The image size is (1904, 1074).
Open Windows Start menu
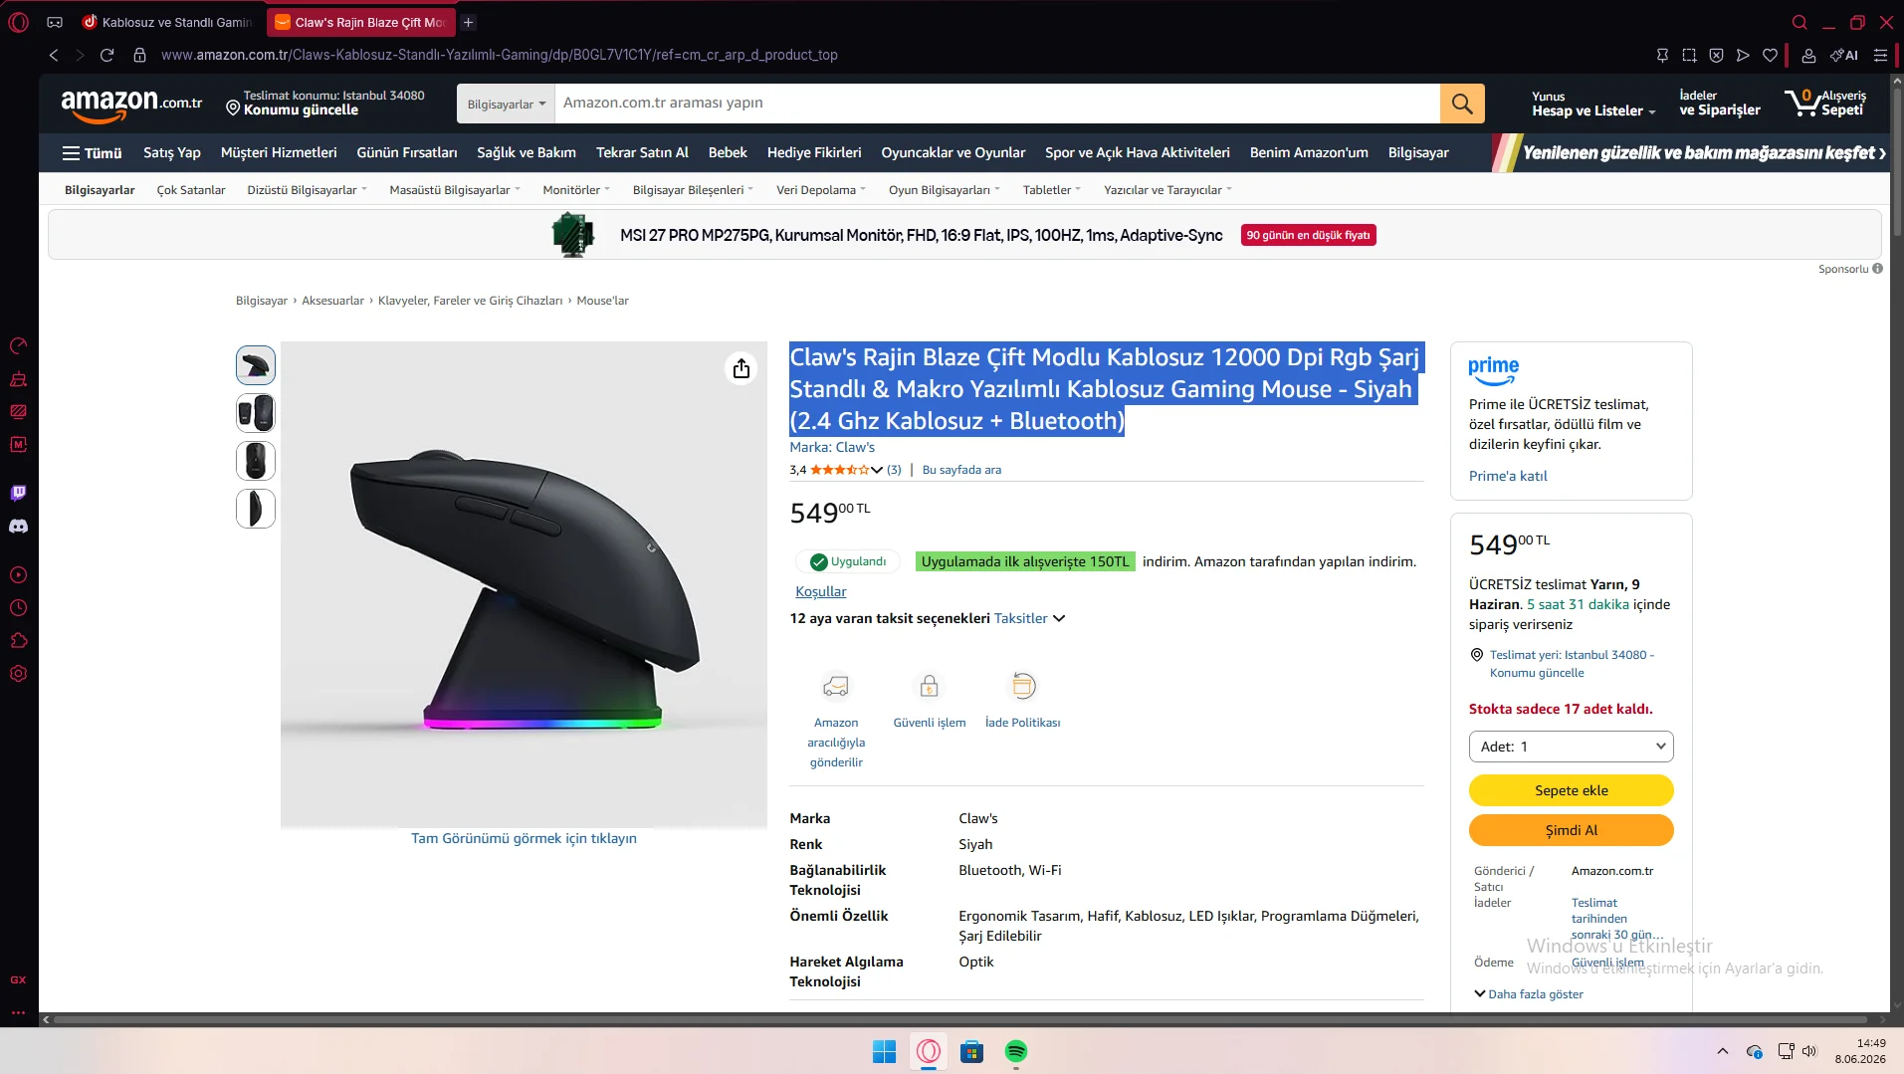pos(884,1051)
